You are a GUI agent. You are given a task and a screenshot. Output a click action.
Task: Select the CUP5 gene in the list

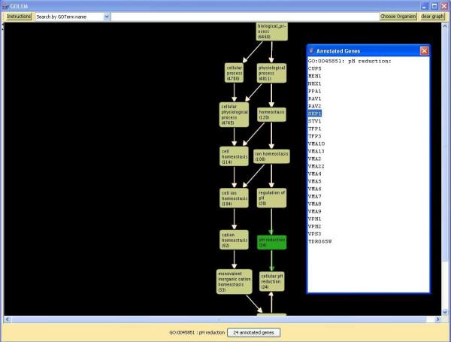(x=314, y=68)
